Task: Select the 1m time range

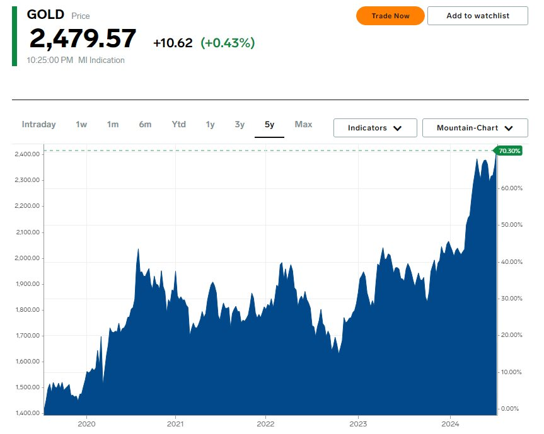Action: tap(113, 125)
